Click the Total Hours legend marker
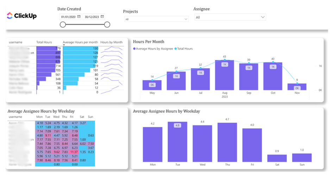Screen dimensions: 331x186 pyautogui.click(x=175, y=49)
